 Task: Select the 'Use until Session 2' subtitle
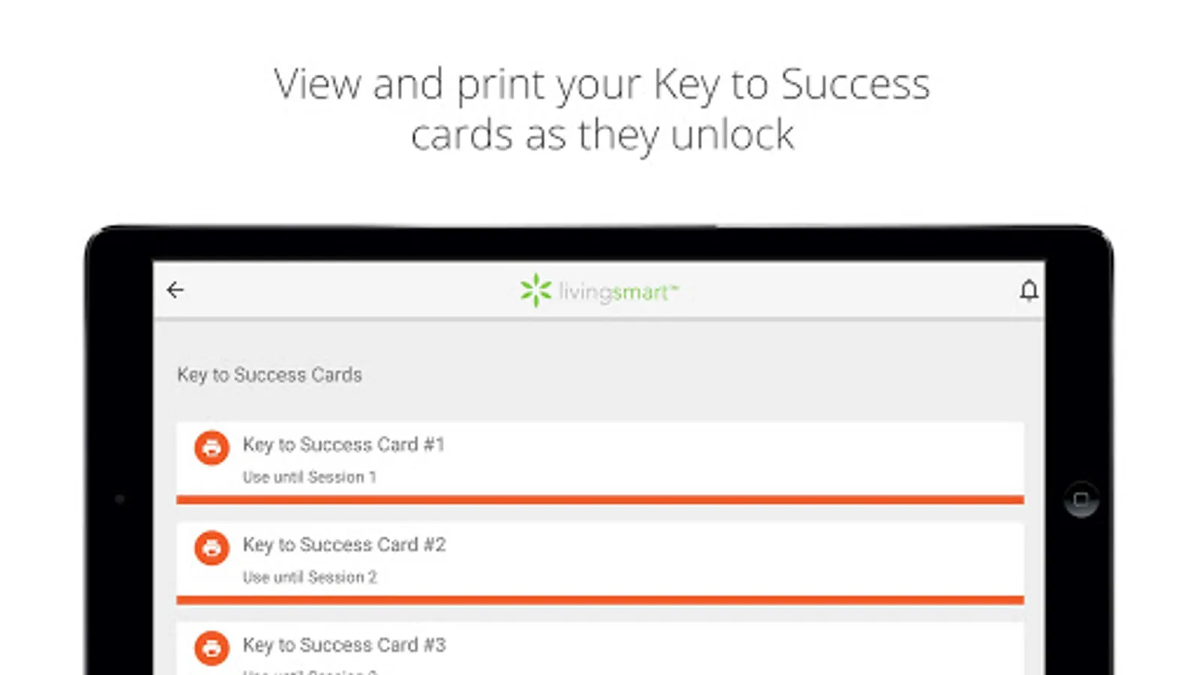(x=309, y=577)
